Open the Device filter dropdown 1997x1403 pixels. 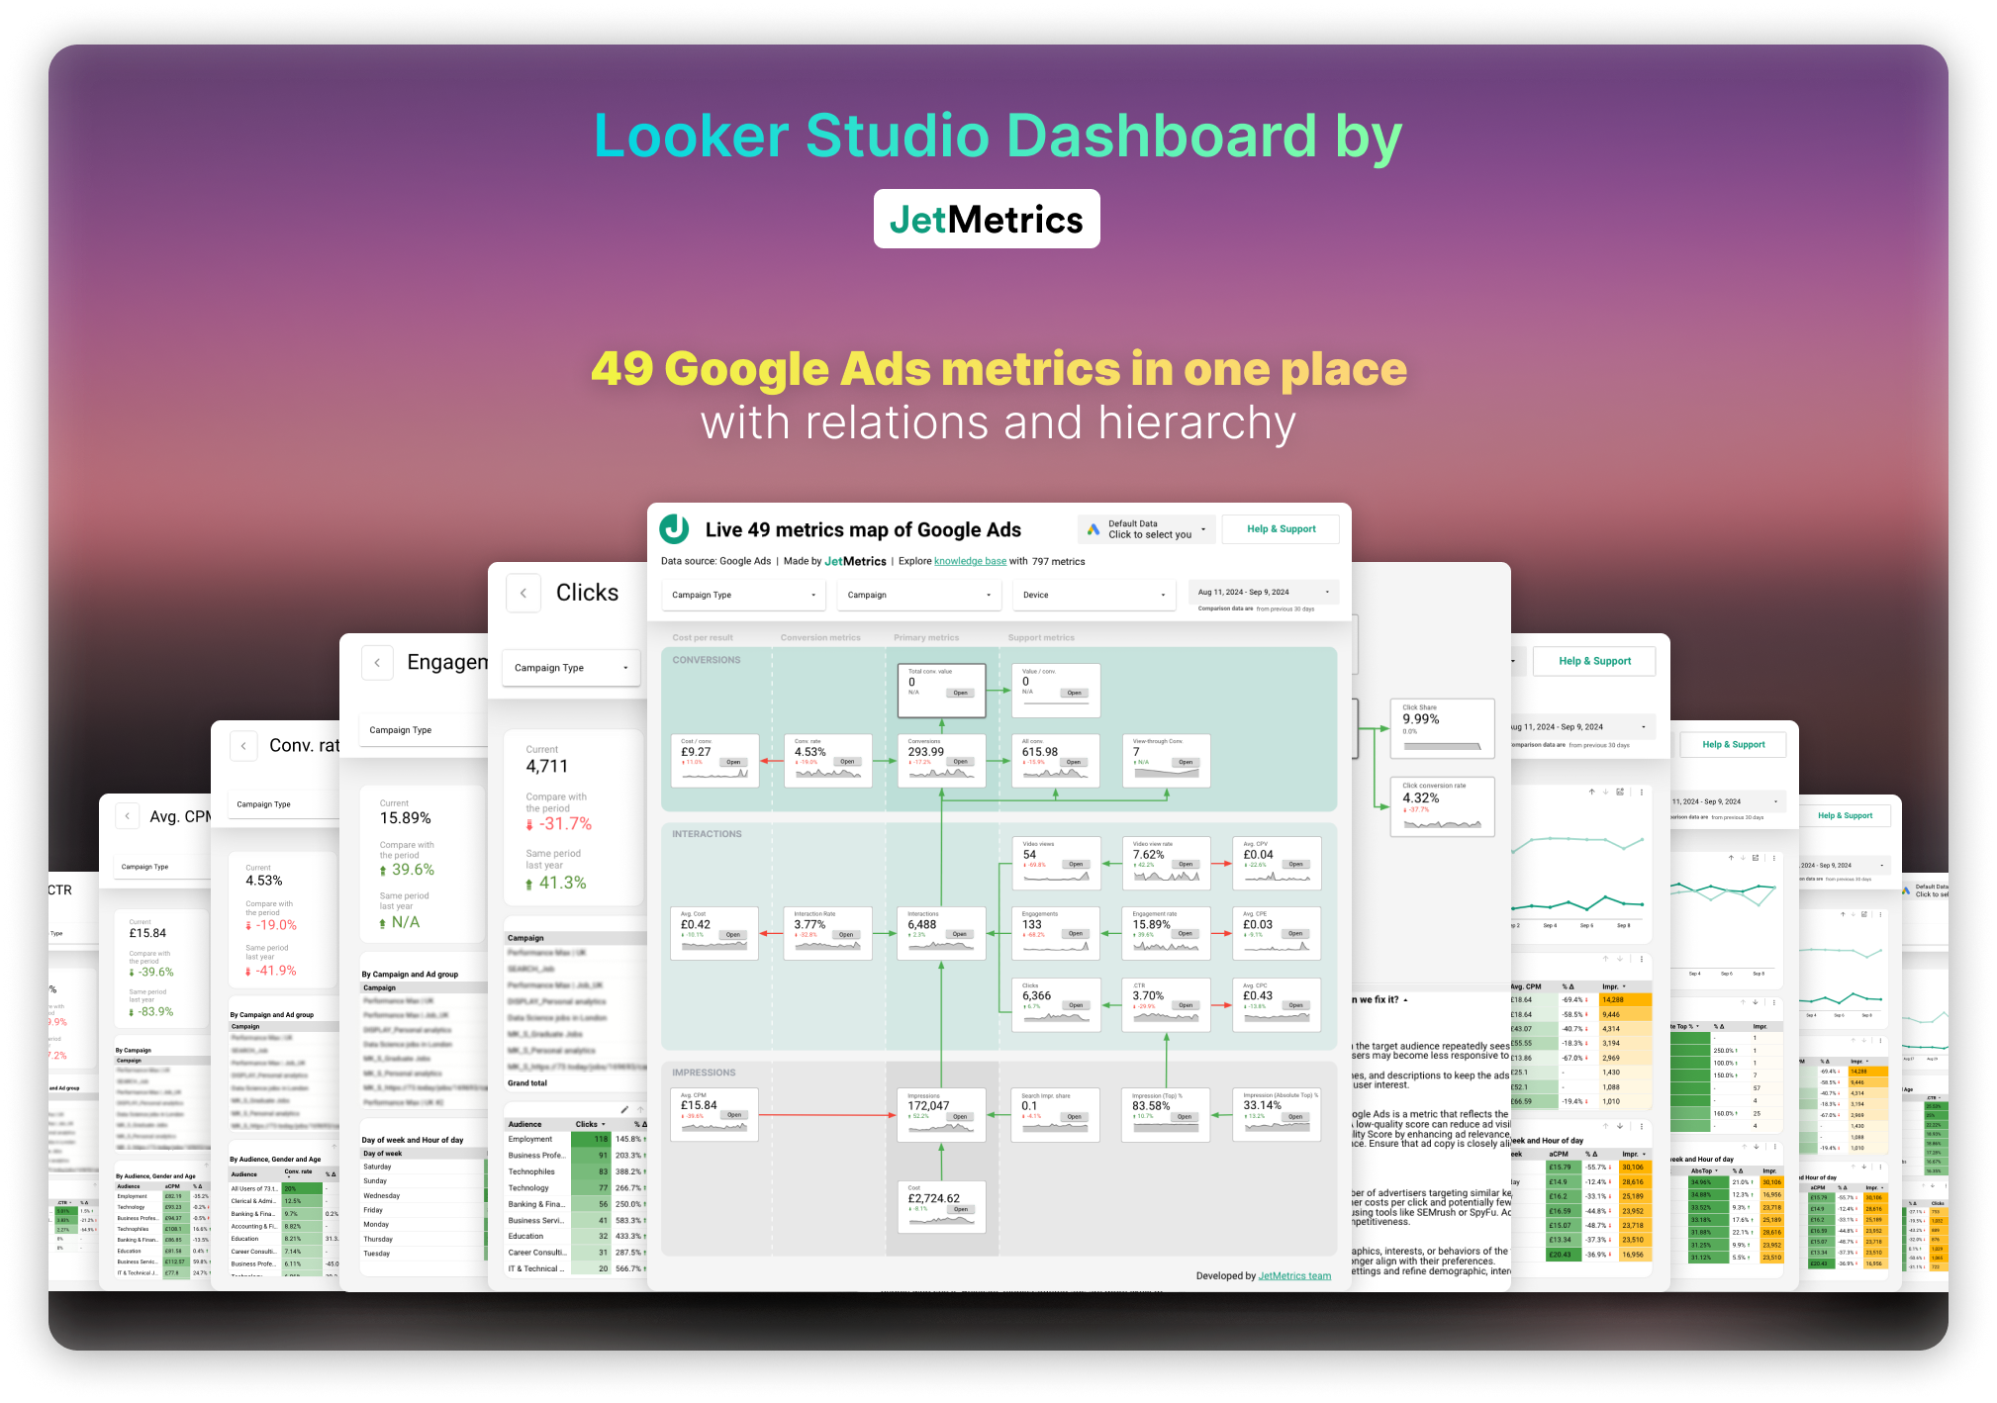point(1094,595)
